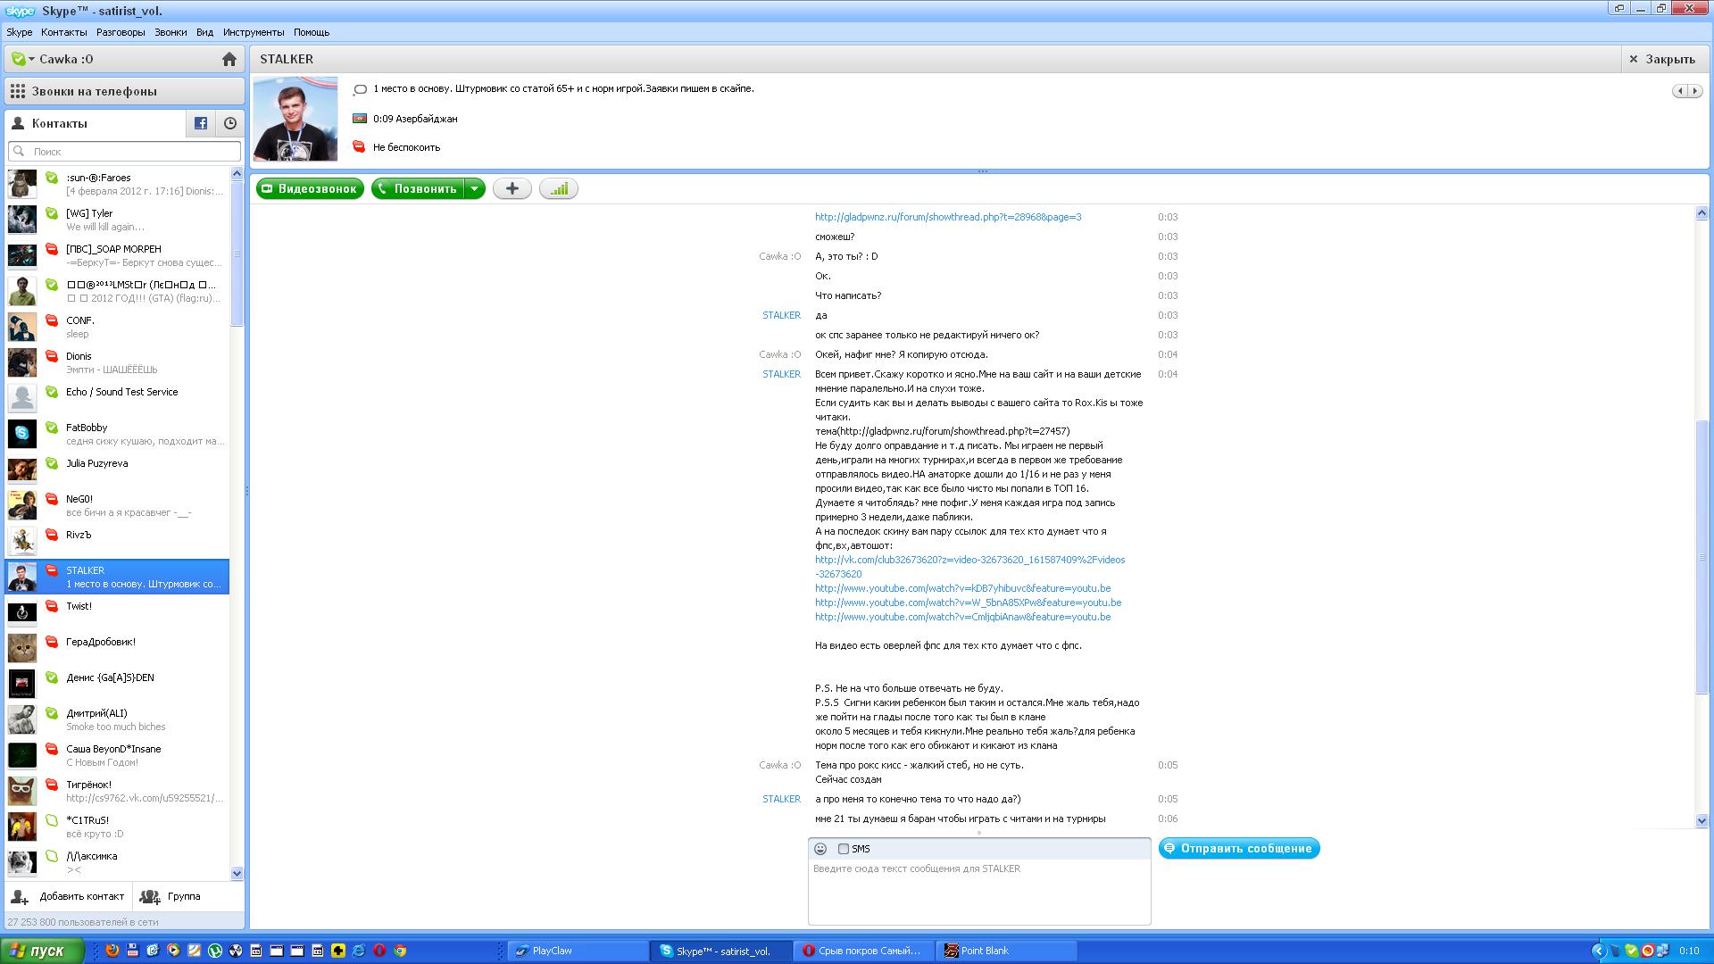Open the emoticon smiley picker
The height and width of the screenshot is (964, 1714).
[820, 849]
